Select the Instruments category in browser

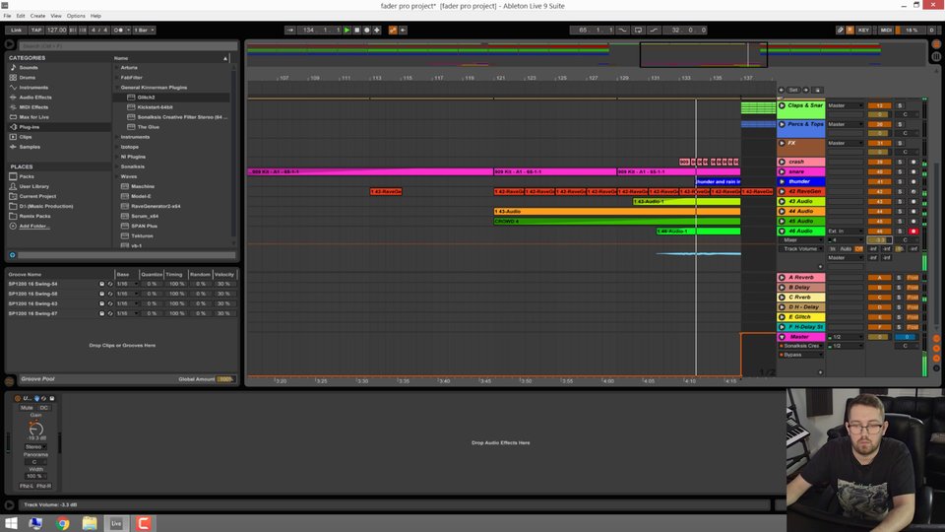[33, 88]
